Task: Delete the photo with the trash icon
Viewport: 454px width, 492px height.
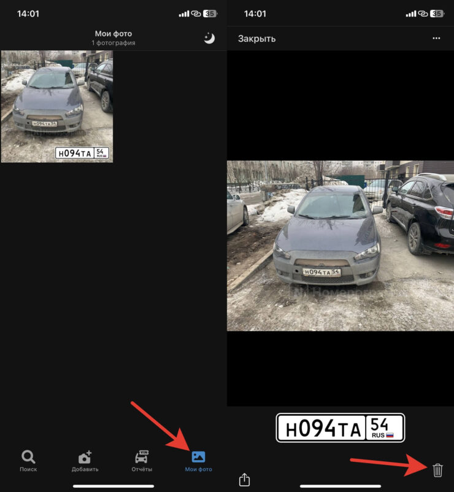Action: (437, 471)
